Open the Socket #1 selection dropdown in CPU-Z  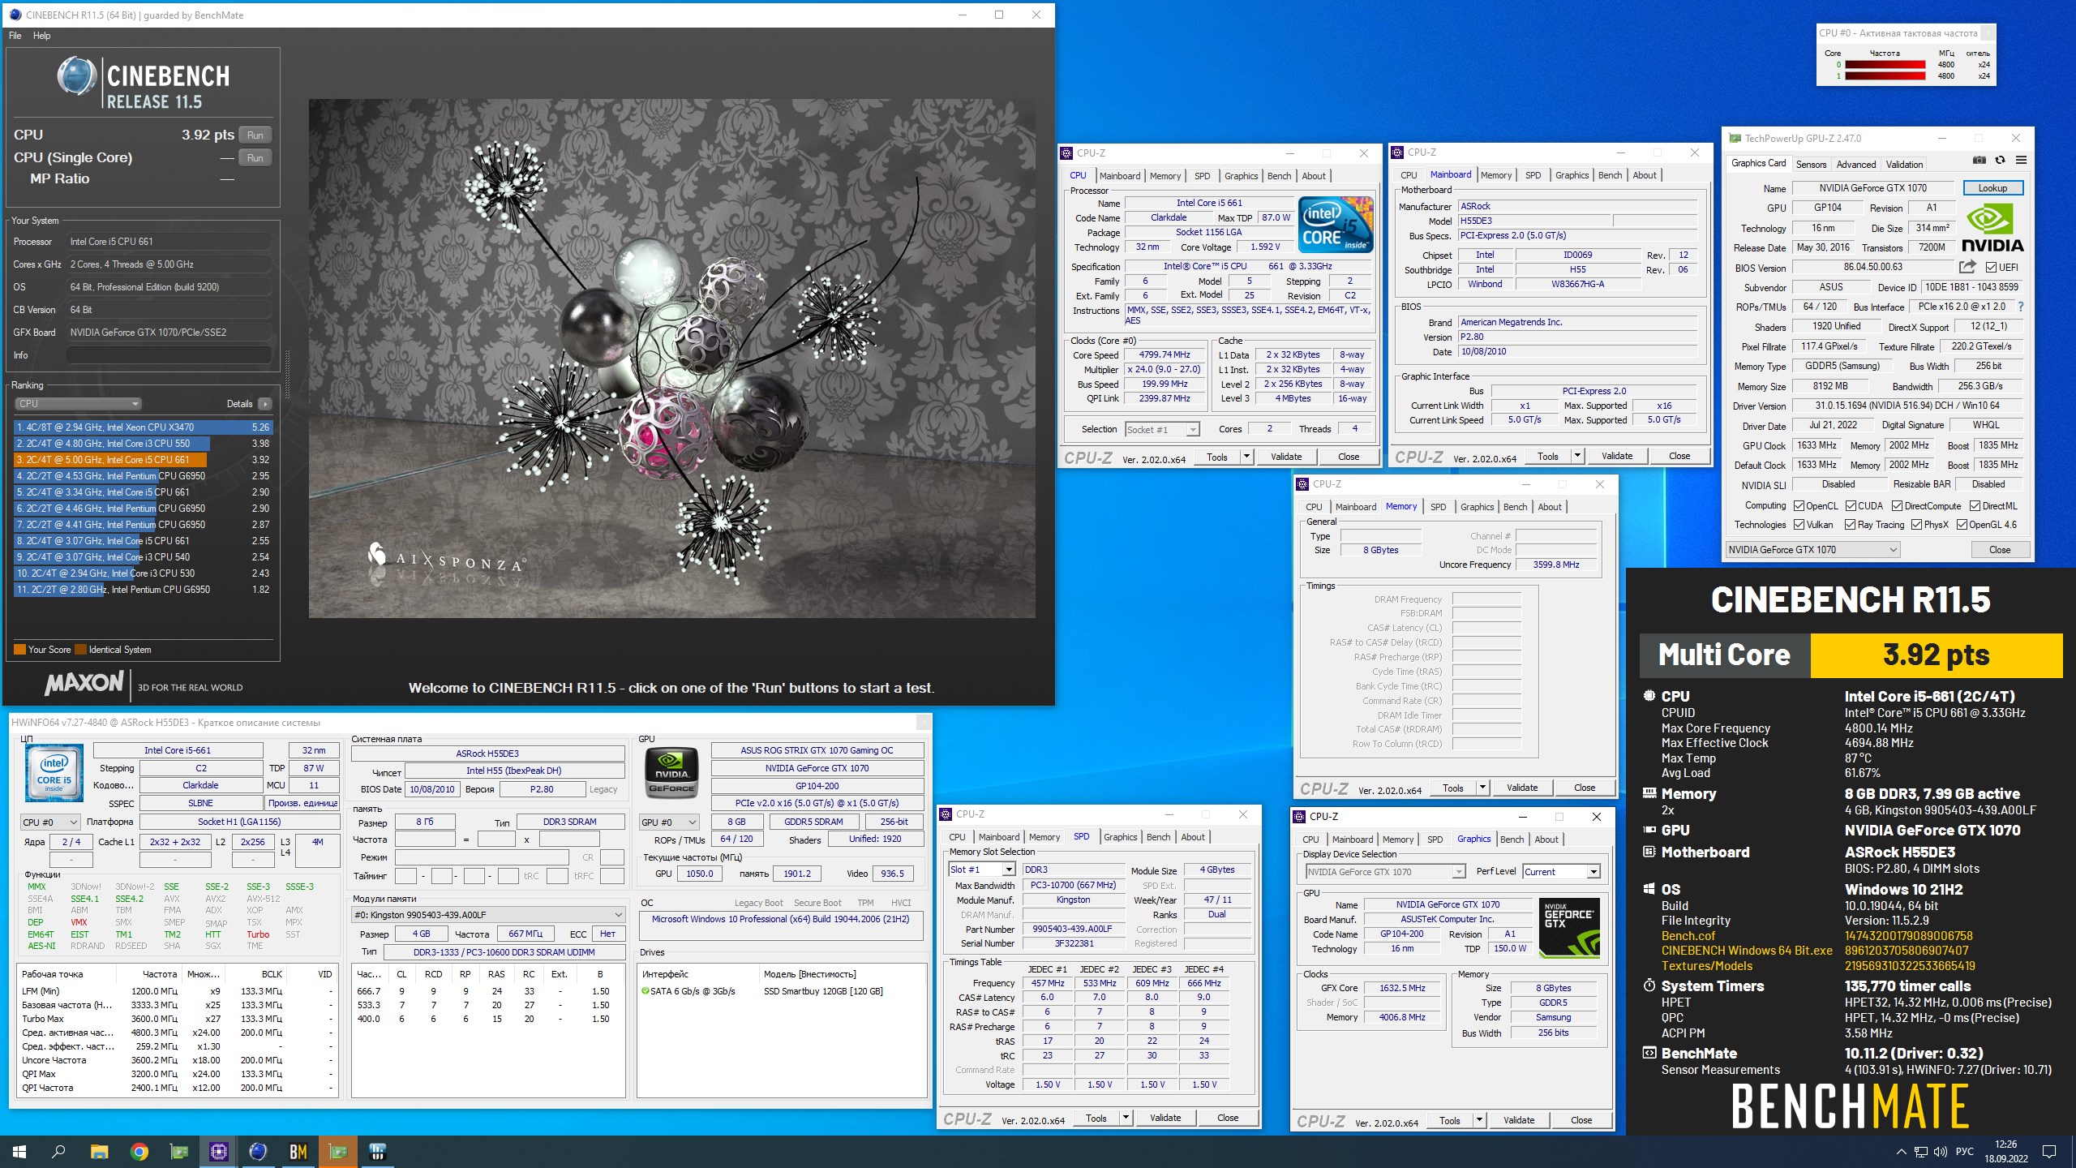pyautogui.click(x=1161, y=430)
